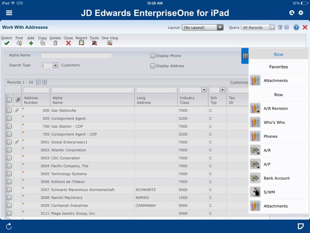Click the attachment paperclip for Gas StationAa
This screenshot has height=233, width=310.
(x=17, y=110)
